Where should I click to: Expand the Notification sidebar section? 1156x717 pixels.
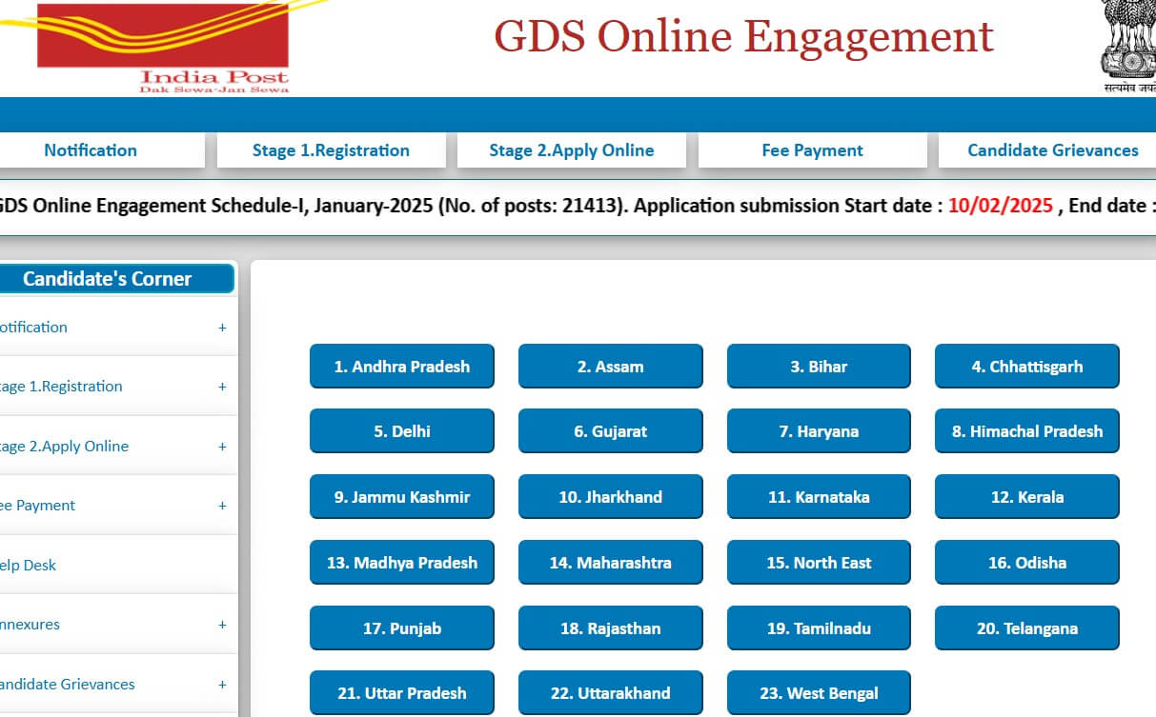click(222, 327)
